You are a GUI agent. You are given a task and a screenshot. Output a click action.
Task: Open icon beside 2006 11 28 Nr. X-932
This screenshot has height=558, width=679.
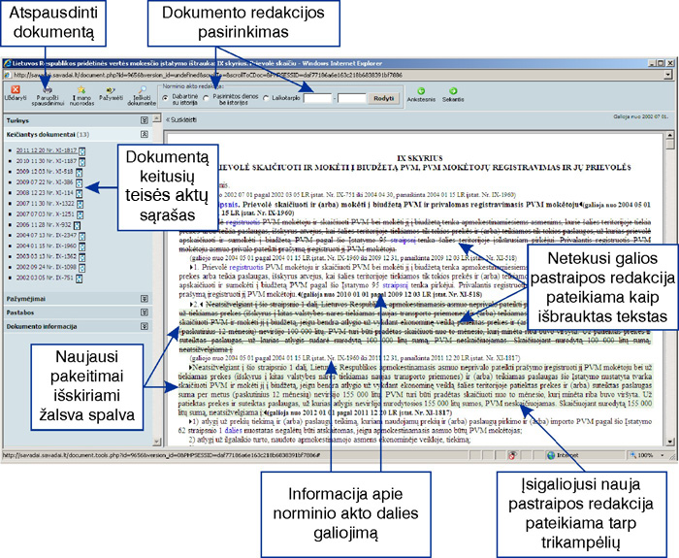(77, 225)
